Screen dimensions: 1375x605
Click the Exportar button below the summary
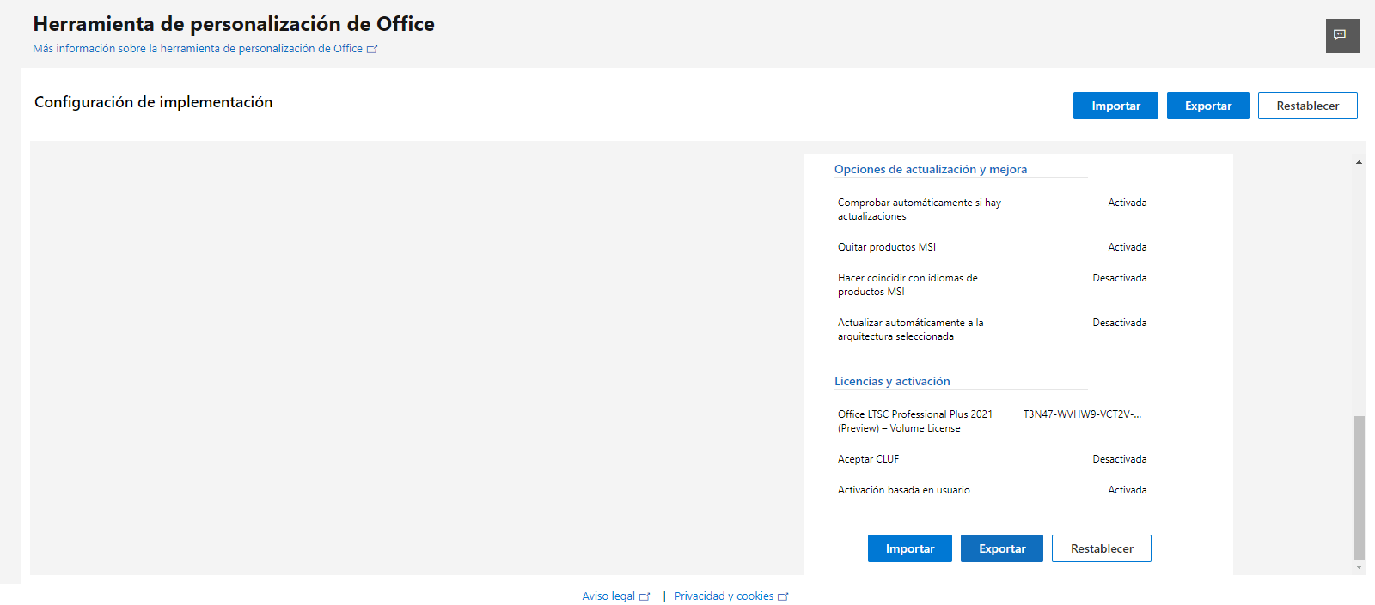(x=1002, y=548)
